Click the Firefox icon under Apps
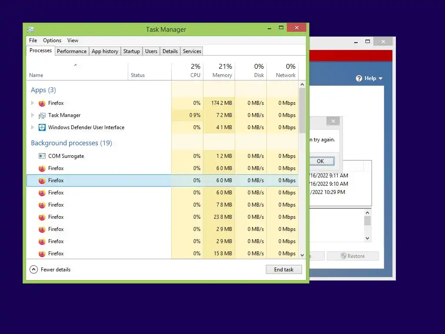This screenshot has width=445, height=334. (42, 103)
